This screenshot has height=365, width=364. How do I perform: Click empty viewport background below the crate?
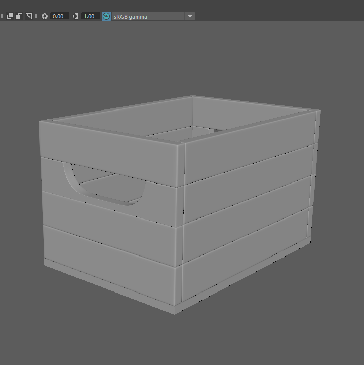[182, 340]
